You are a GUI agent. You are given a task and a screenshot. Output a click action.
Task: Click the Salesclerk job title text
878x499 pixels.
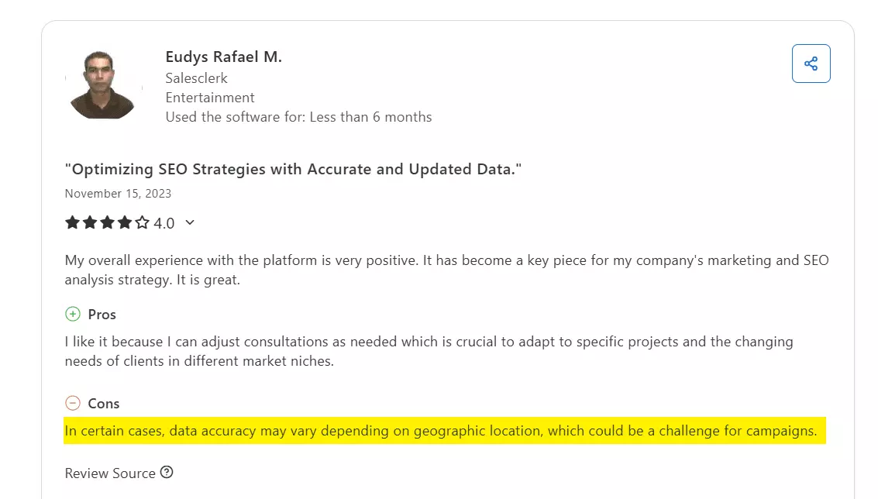(196, 78)
